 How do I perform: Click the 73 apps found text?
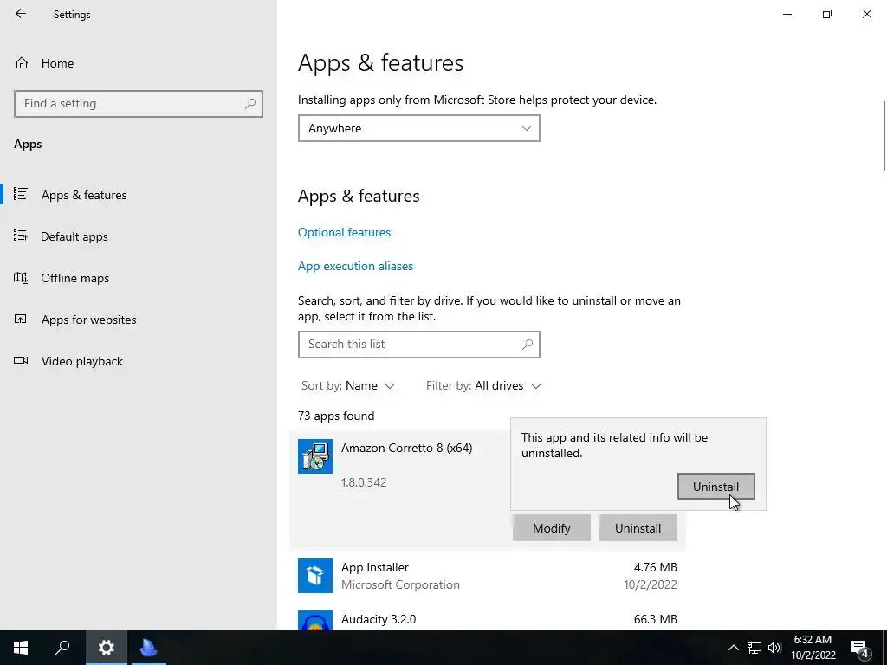(336, 416)
